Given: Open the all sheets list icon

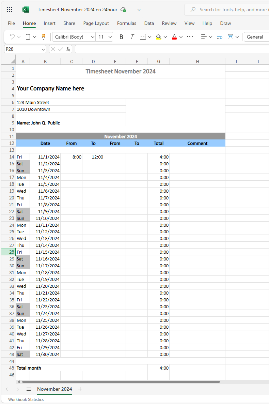Looking at the screenshot, I should click(x=29, y=389).
